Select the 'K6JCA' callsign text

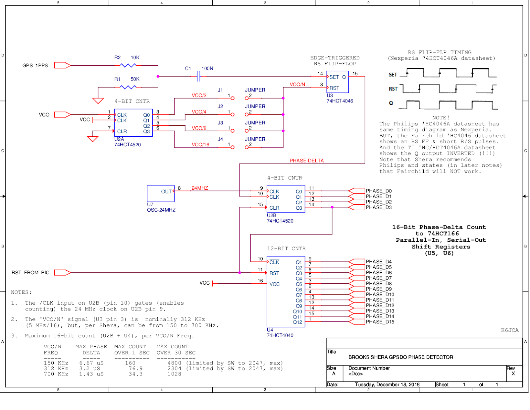tap(510, 330)
